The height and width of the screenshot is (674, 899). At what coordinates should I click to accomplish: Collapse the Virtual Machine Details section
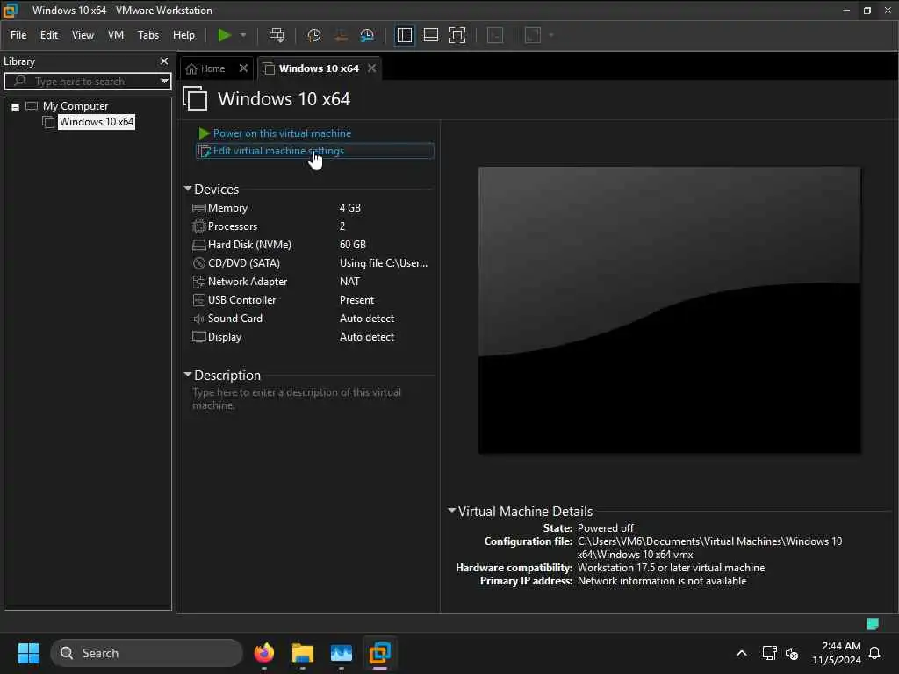tap(452, 510)
